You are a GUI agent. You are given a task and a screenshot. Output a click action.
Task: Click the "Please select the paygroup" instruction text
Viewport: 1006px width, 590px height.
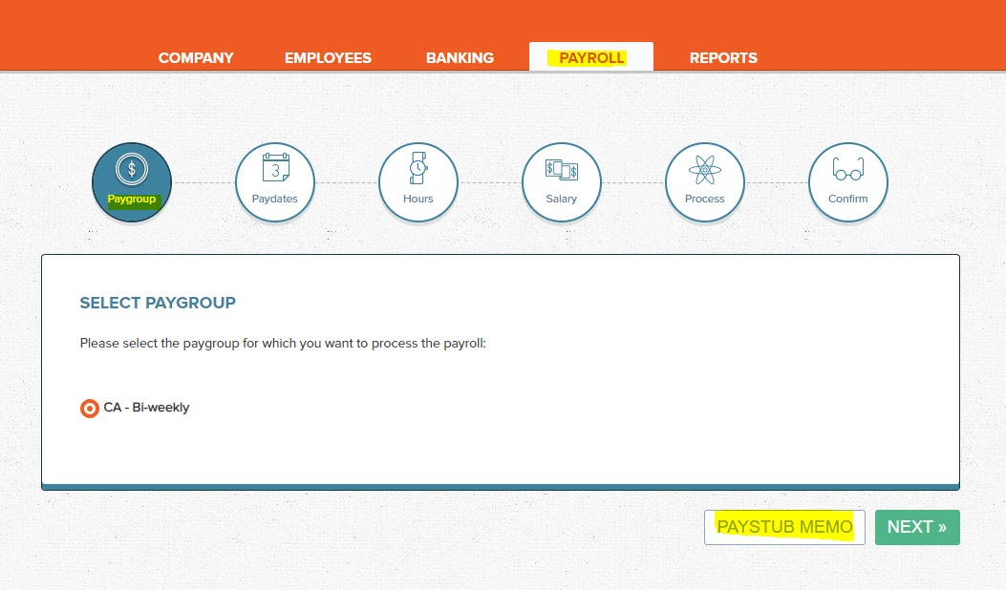click(x=283, y=343)
